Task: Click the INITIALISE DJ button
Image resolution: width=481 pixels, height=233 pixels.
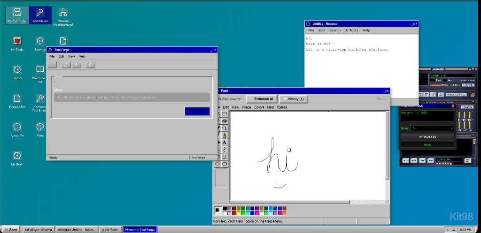Action: 427,137
